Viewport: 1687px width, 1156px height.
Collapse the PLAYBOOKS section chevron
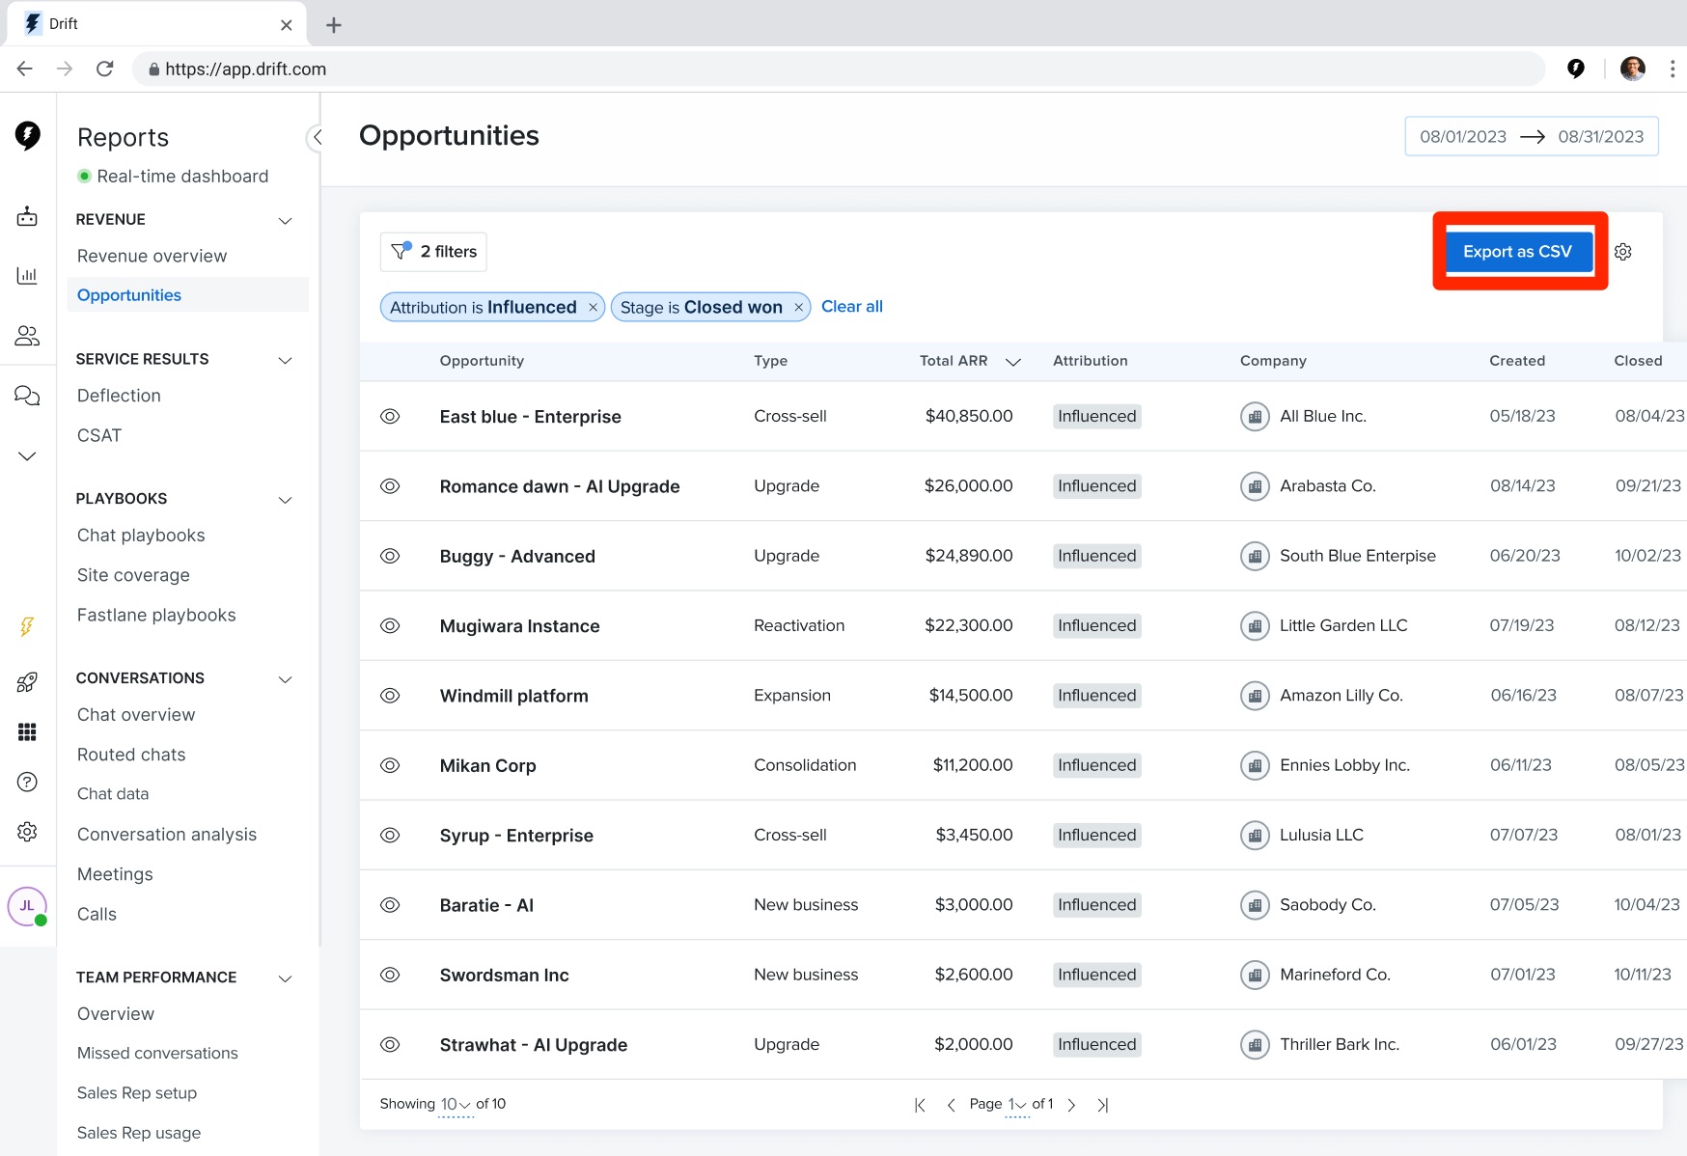click(286, 500)
